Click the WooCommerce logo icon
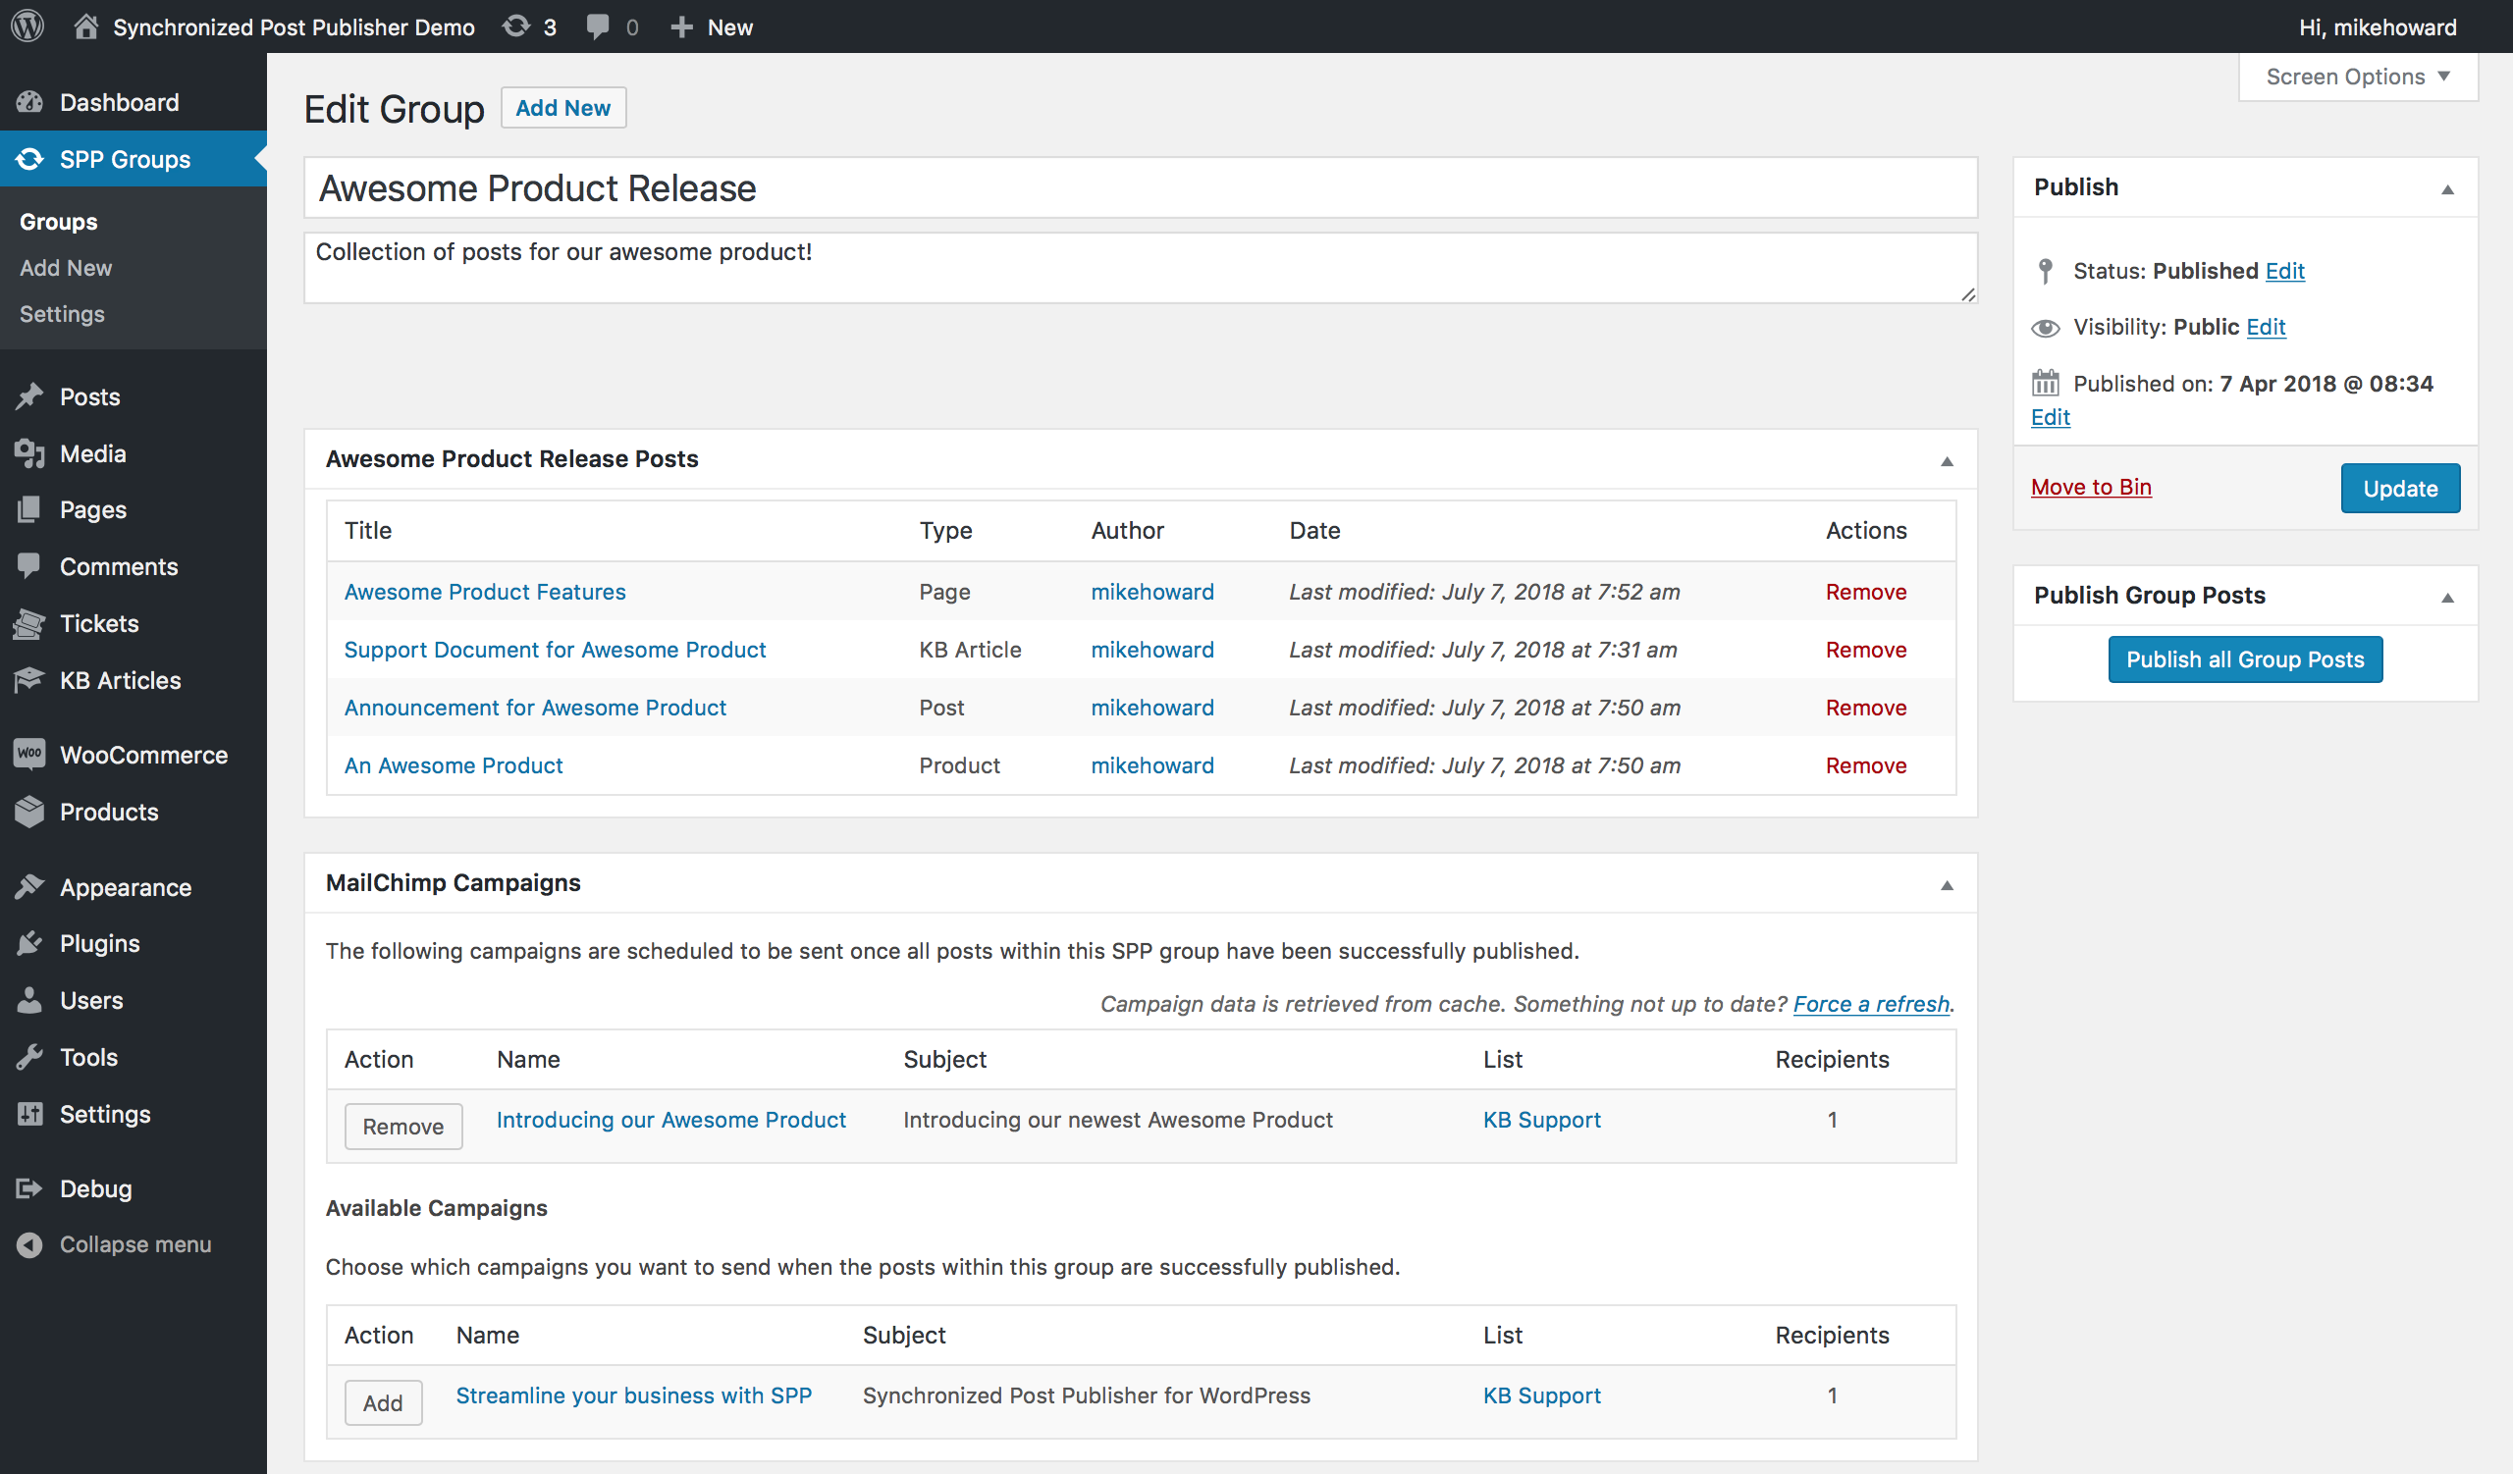Viewport: 2513px width, 1474px height. tap(29, 754)
